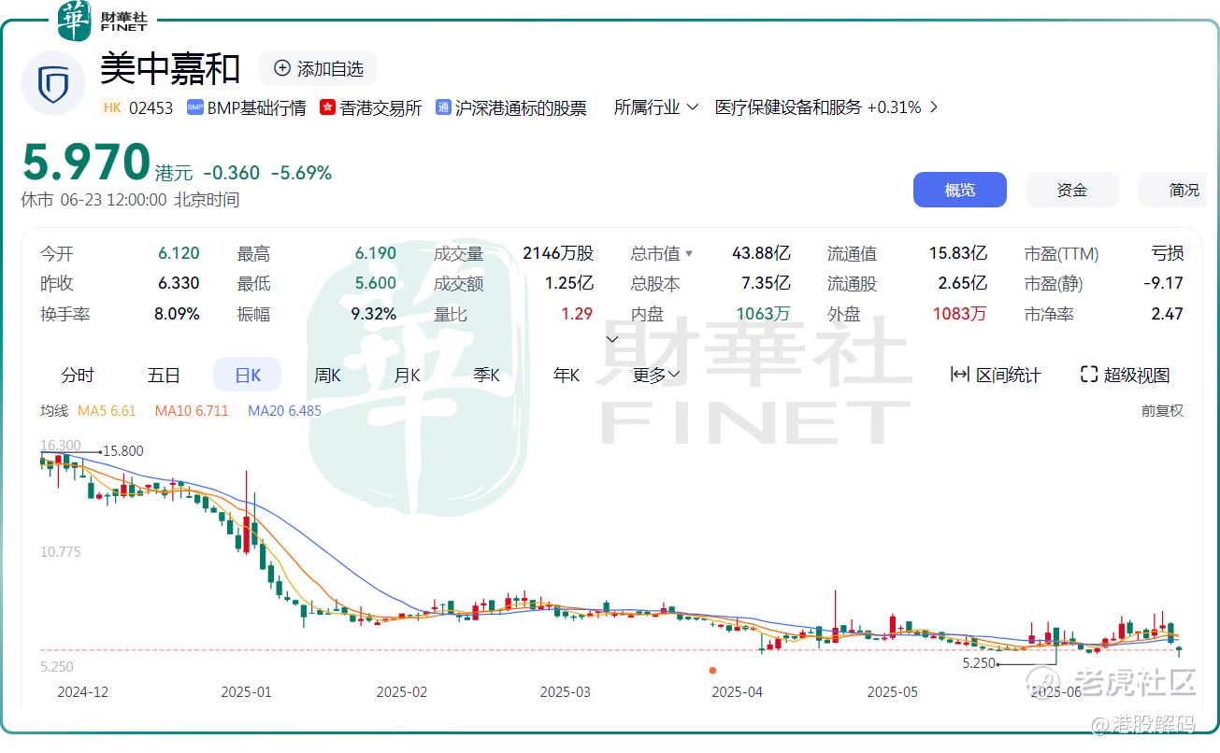The image size is (1220, 753).
Task: Click the stock name 美中嘉和
Action: 171,68
